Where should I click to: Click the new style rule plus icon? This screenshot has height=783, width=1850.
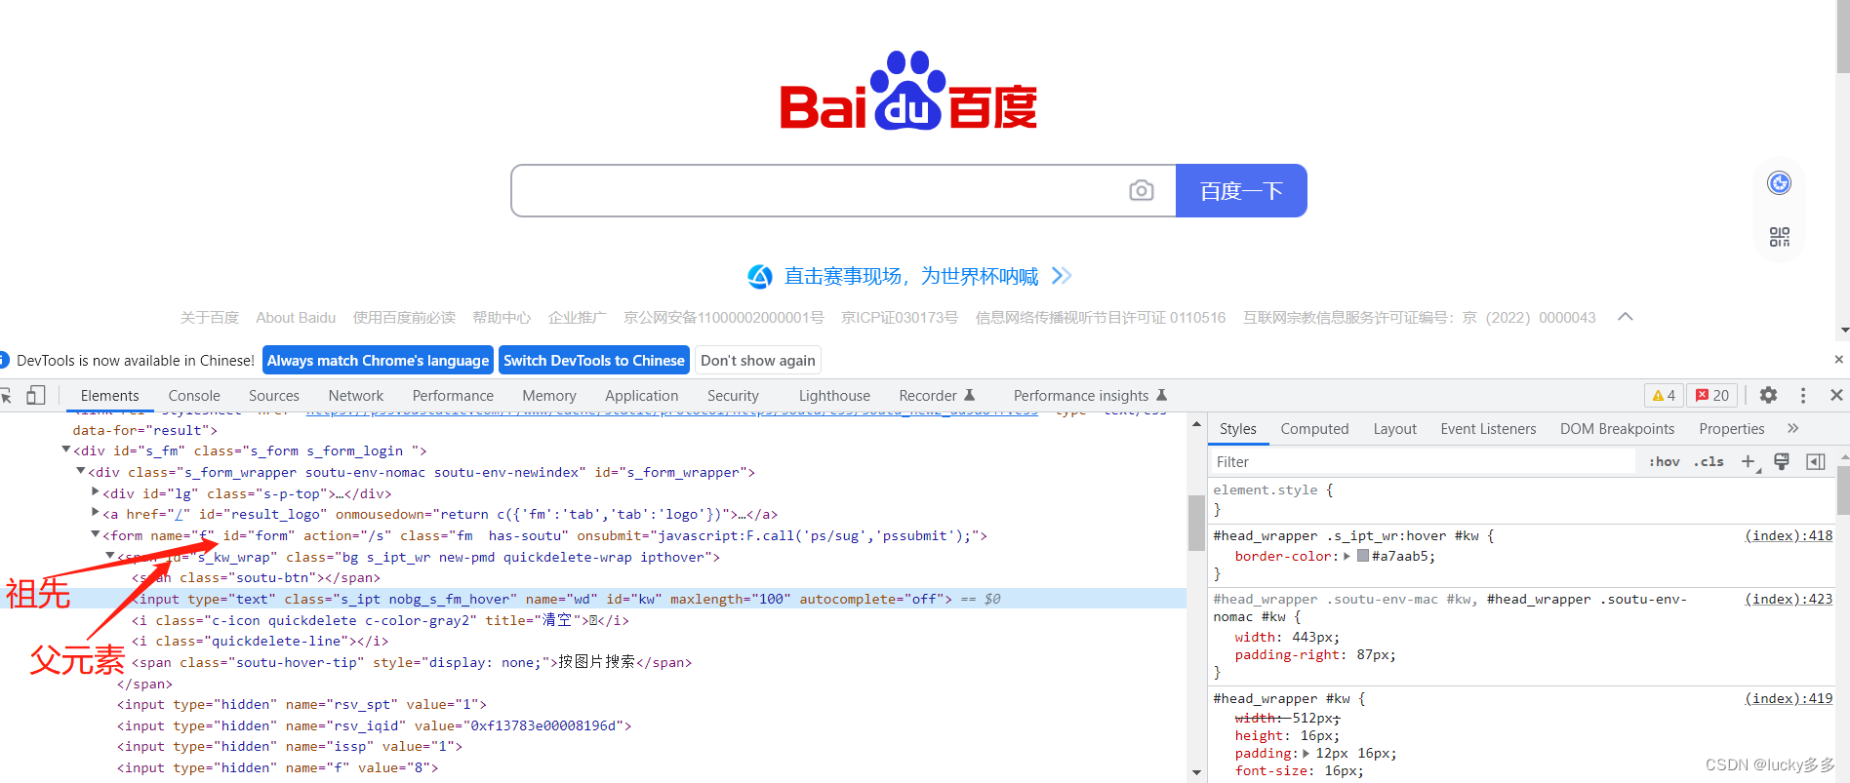tap(1749, 461)
